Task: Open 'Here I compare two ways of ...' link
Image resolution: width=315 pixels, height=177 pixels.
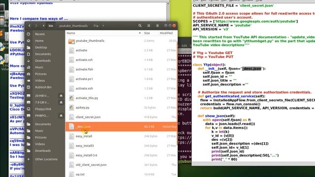Action: click(x=39, y=19)
